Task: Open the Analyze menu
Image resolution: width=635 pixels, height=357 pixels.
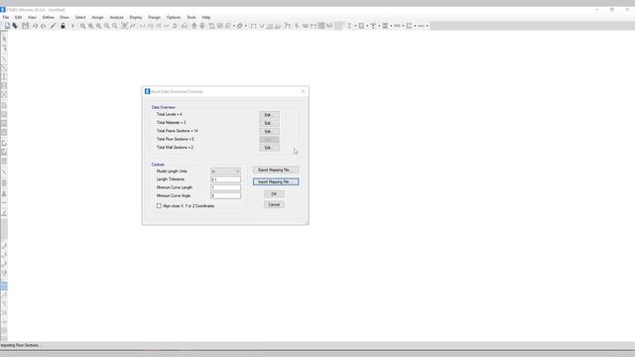Action: (x=116, y=18)
